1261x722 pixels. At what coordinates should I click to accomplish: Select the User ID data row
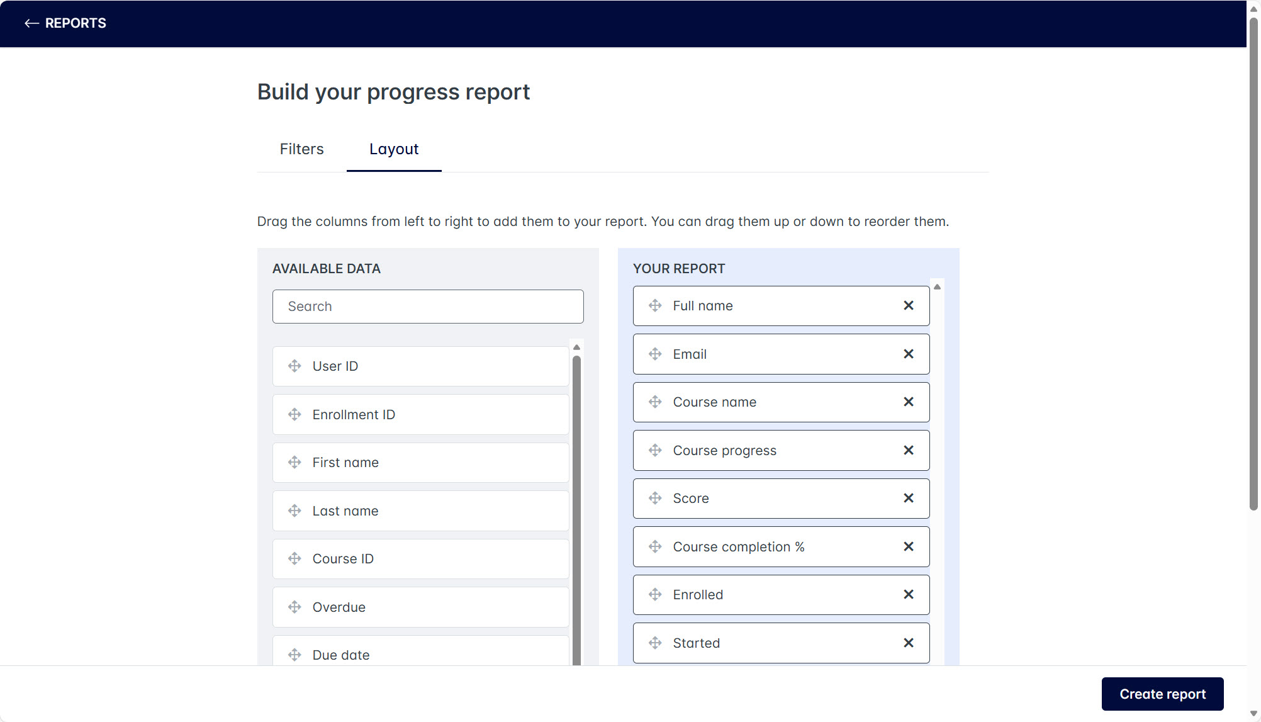pyautogui.click(x=420, y=366)
